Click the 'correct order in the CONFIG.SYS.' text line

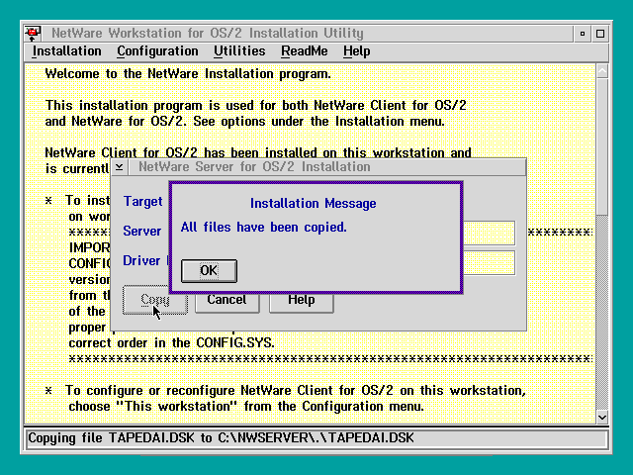(x=171, y=343)
